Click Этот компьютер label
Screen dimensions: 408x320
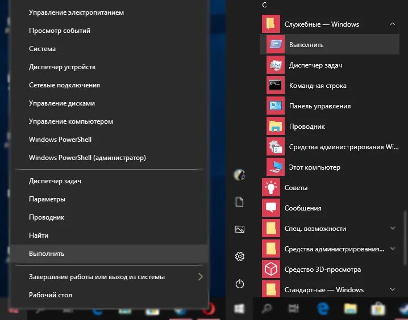(x=315, y=167)
